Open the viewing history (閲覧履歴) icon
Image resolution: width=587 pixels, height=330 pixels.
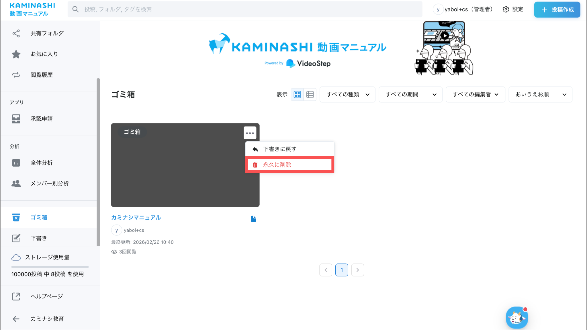point(16,75)
